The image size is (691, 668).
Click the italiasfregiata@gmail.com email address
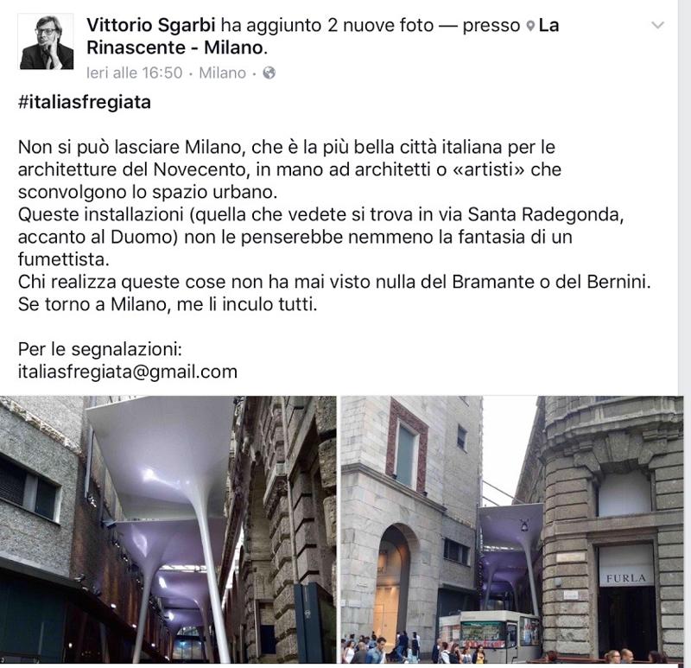[x=128, y=372]
